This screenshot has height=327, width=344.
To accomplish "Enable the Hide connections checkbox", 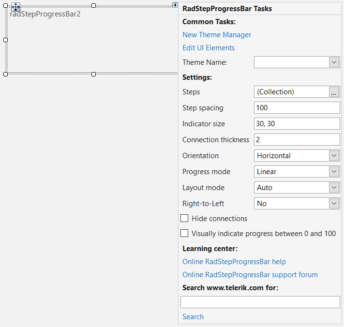I will tap(184, 219).
